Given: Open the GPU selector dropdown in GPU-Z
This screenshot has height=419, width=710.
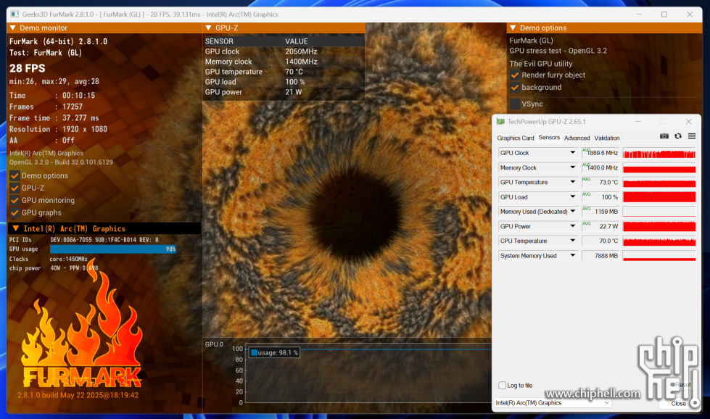Looking at the screenshot, I should (x=553, y=403).
